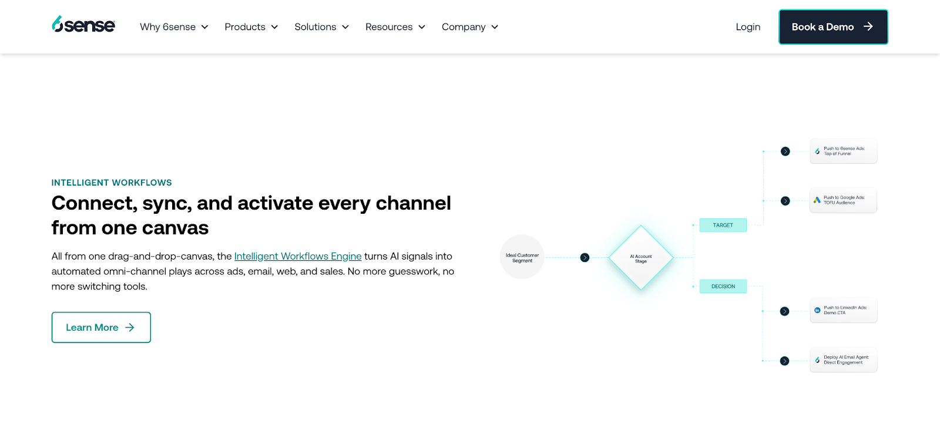940x434 pixels.
Task: Click the Google Ads icon on the TOFU Audience card
Action: click(817, 200)
